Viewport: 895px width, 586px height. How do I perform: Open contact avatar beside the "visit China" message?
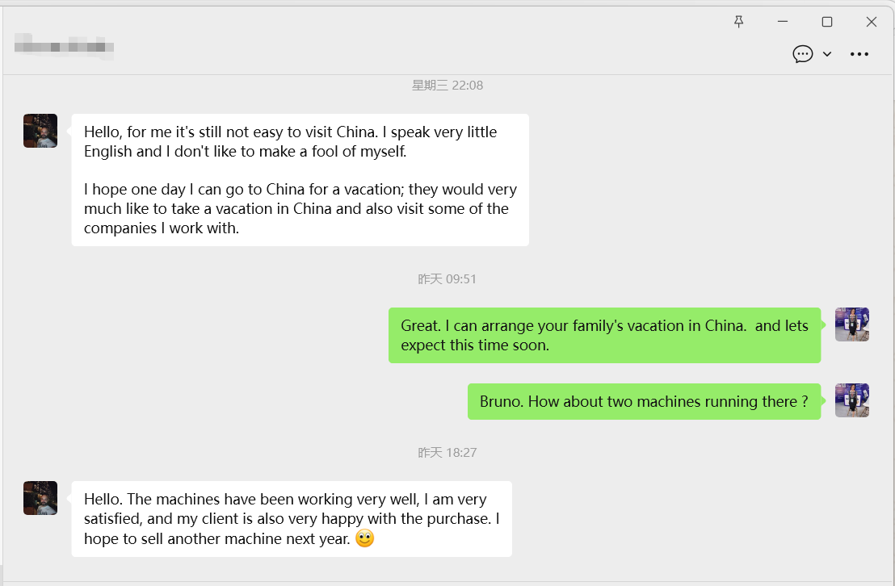pos(40,131)
